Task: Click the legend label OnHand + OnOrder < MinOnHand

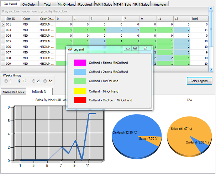Action: 110,100
